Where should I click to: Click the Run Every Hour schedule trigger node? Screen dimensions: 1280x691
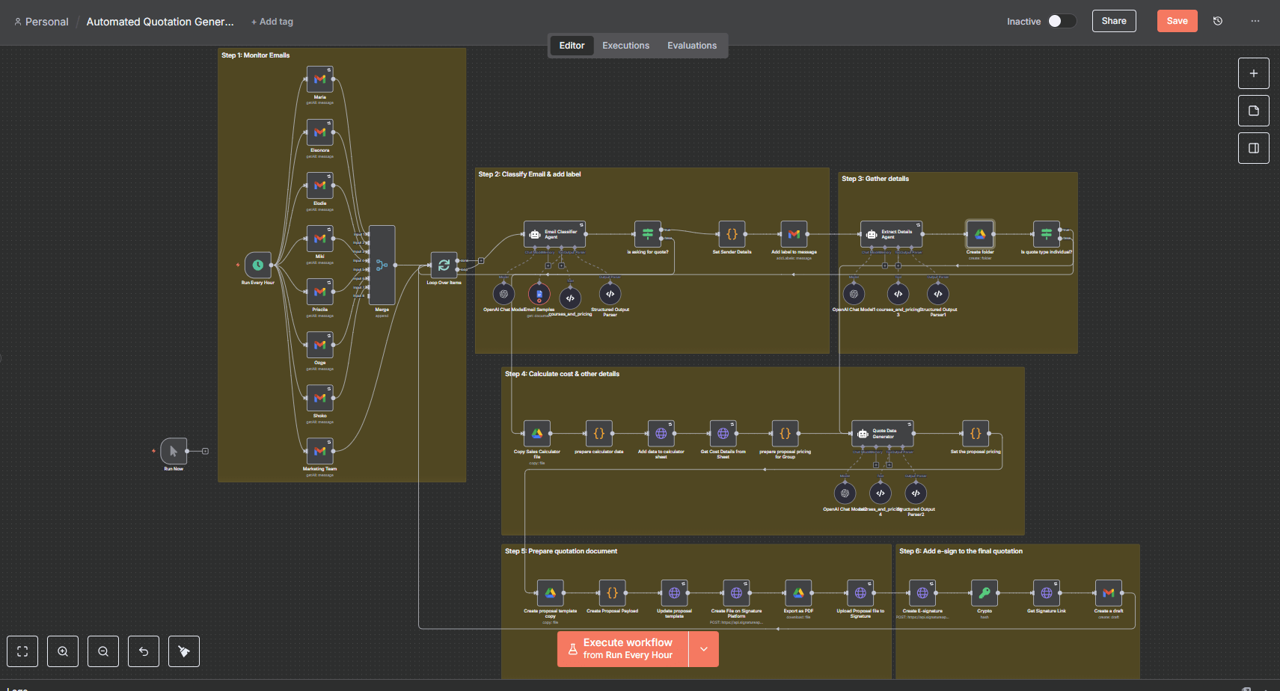[257, 265]
